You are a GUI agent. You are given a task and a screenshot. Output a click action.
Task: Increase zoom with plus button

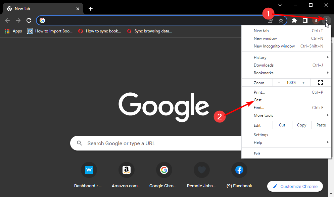coord(303,83)
